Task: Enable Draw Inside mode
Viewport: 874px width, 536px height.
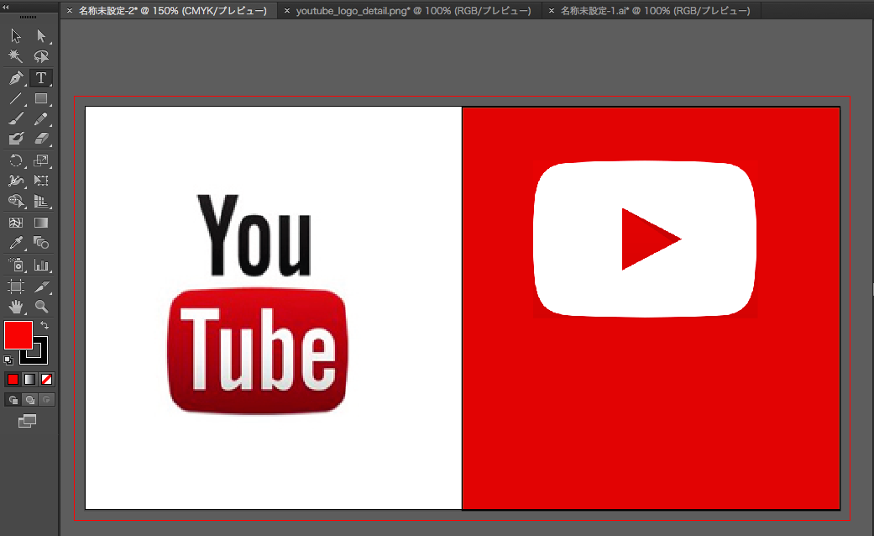Action: [x=47, y=399]
